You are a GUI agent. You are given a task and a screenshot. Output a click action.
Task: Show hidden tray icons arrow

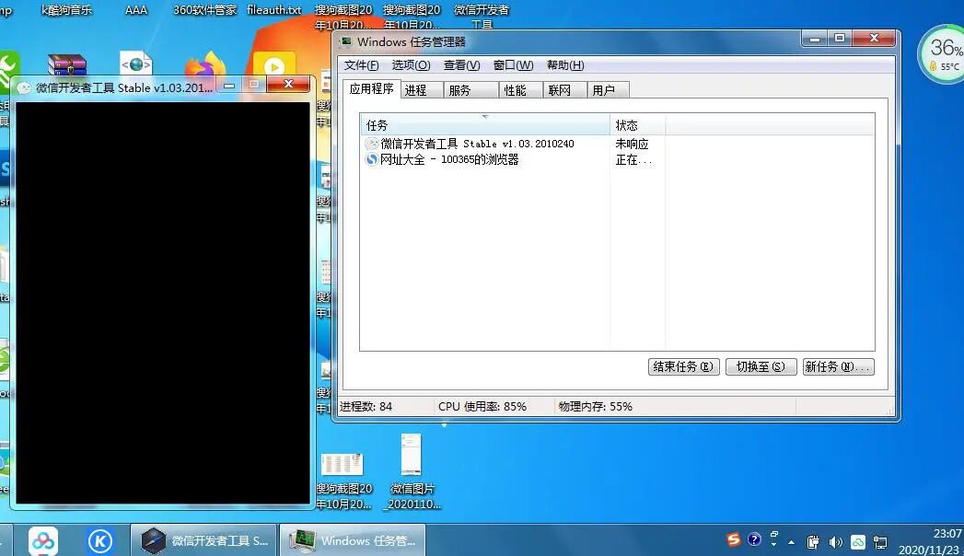(791, 542)
